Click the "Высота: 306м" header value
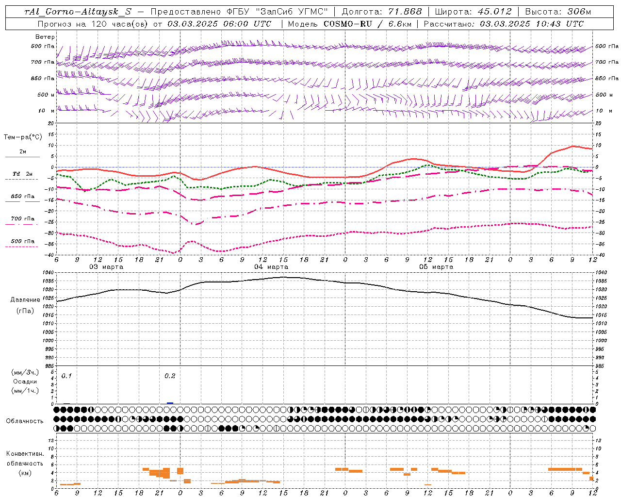The width and height of the screenshot is (621, 497). (558, 12)
